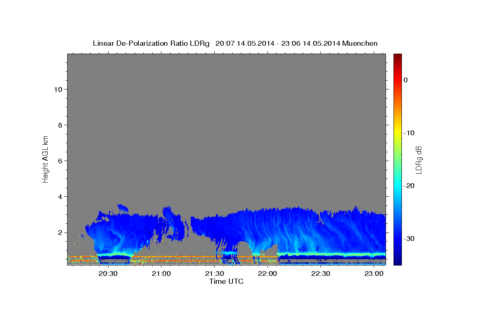Click the dark blue bottom of colorbar

tap(397, 262)
